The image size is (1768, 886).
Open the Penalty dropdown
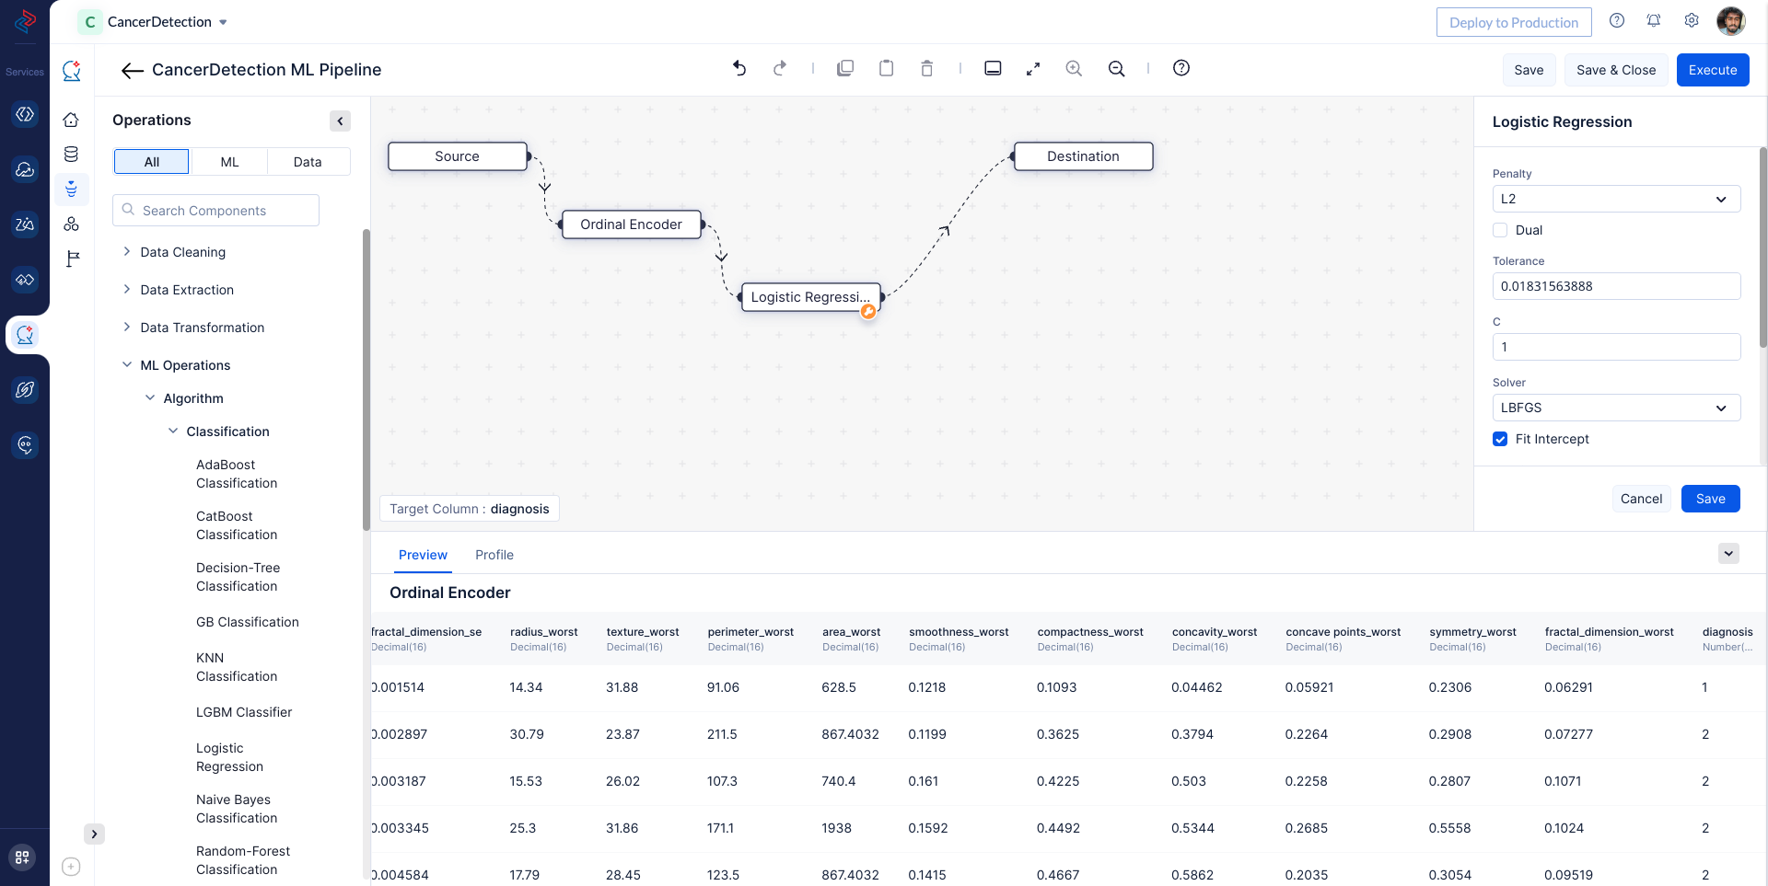(x=1615, y=199)
